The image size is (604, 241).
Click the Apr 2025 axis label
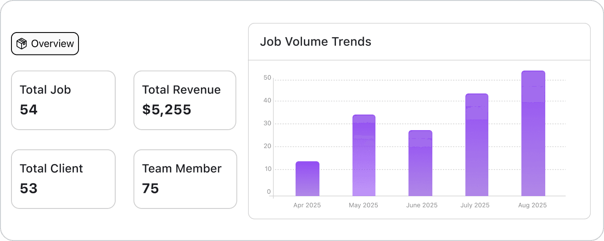click(x=307, y=205)
